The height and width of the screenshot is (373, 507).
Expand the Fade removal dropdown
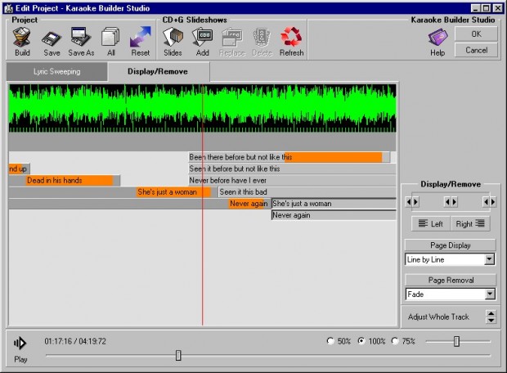point(490,294)
